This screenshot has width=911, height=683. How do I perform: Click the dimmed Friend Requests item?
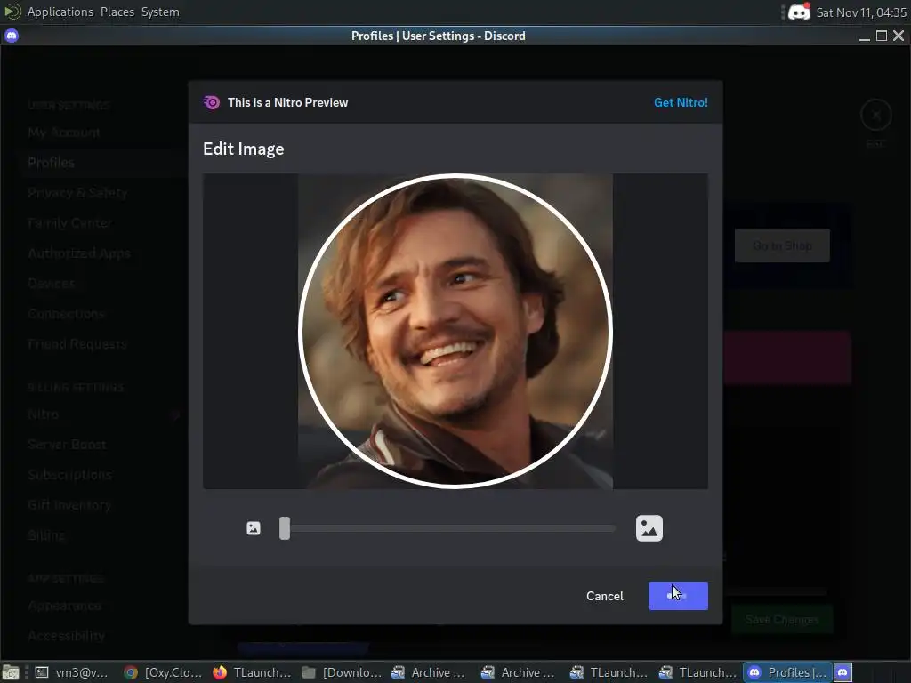click(x=77, y=344)
